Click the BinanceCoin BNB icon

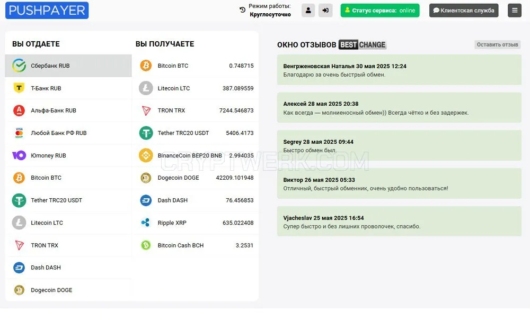[x=146, y=155]
